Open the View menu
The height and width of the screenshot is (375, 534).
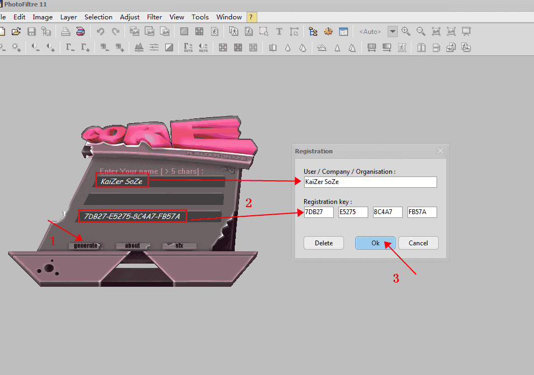click(177, 17)
